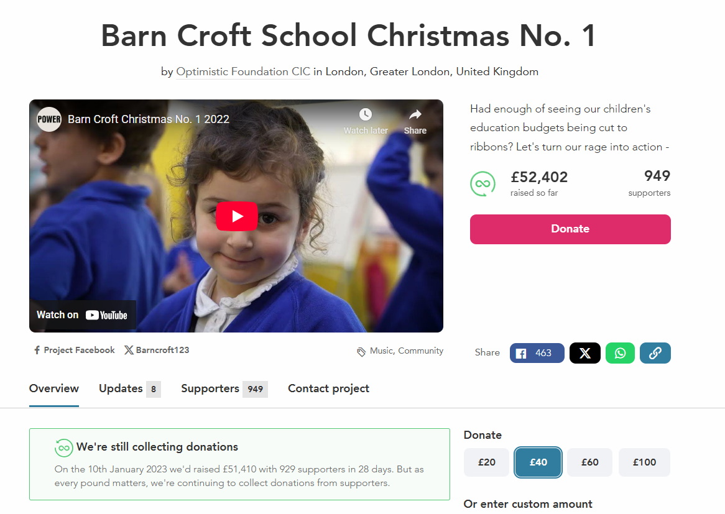725x514 pixels.
Task: Share on Facebook with 463 count
Action: 537,353
